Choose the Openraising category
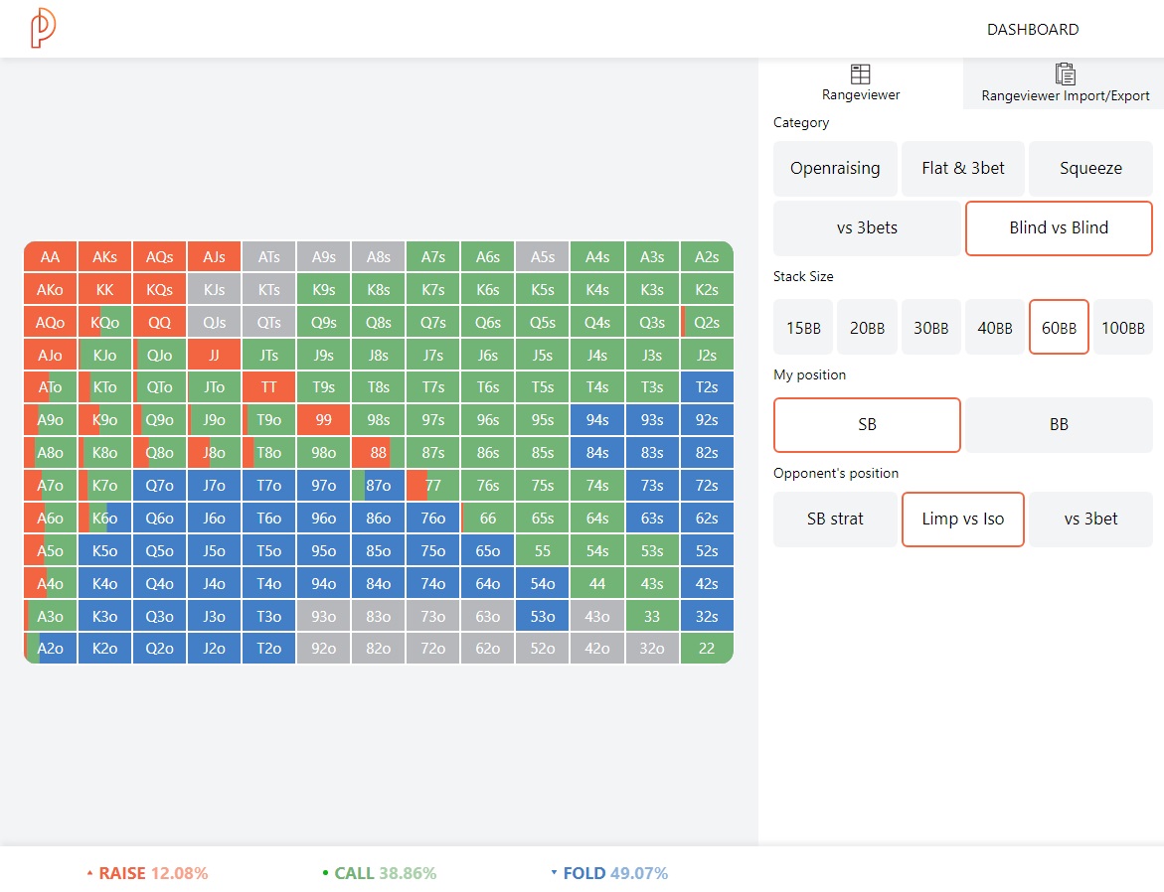1164x892 pixels. (x=835, y=169)
